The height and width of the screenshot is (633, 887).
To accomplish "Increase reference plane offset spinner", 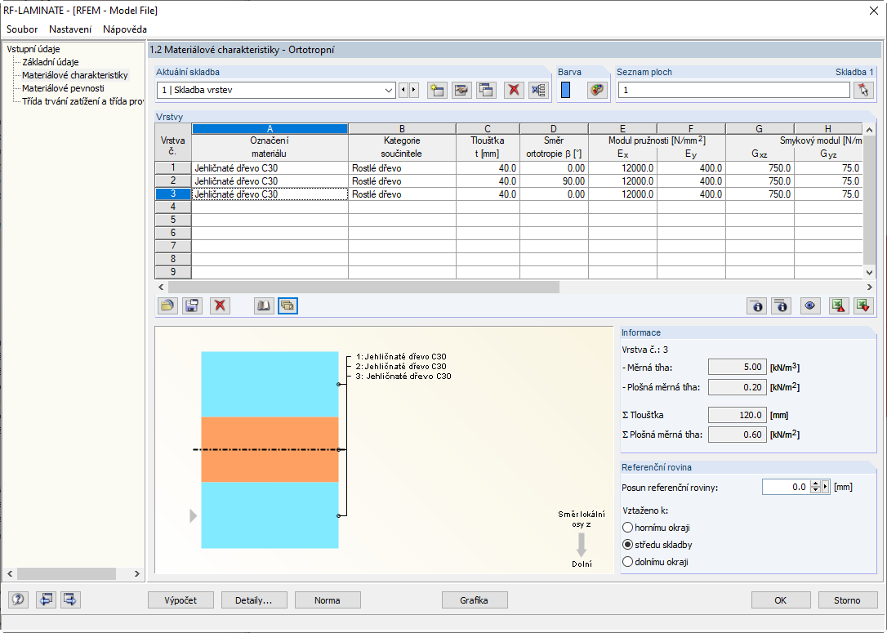I will (815, 484).
